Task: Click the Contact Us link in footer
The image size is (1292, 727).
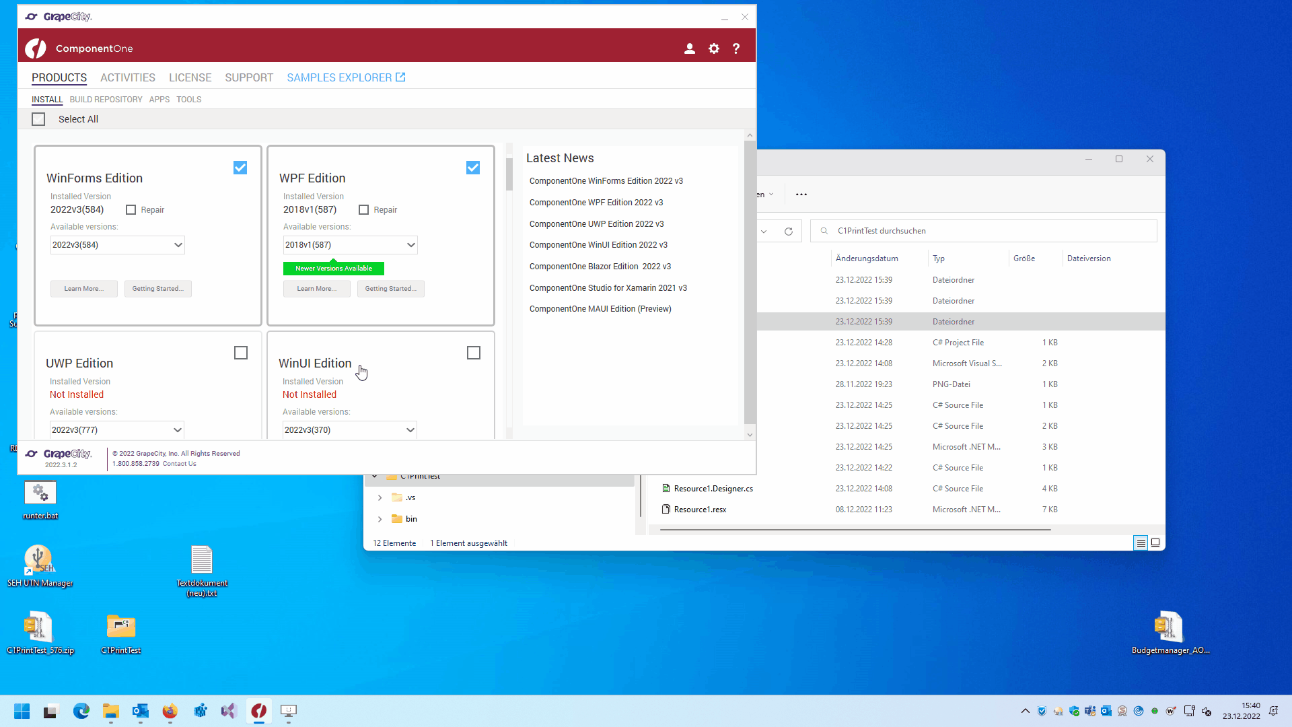Action: click(180, 464)
